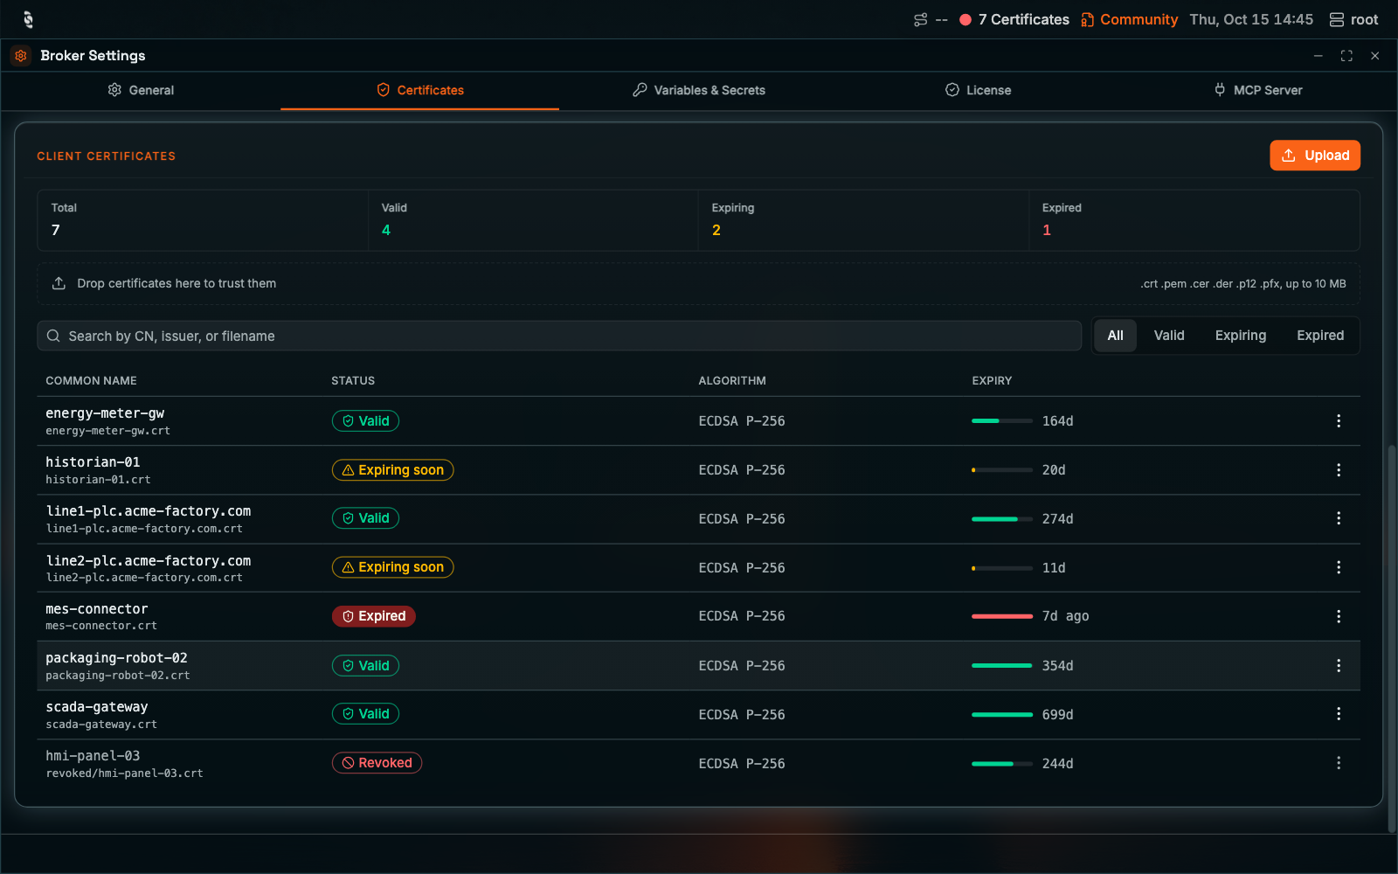Filter list by Expired certificates
Viewport: 1398px width, 874px height.
(1320, 336)
